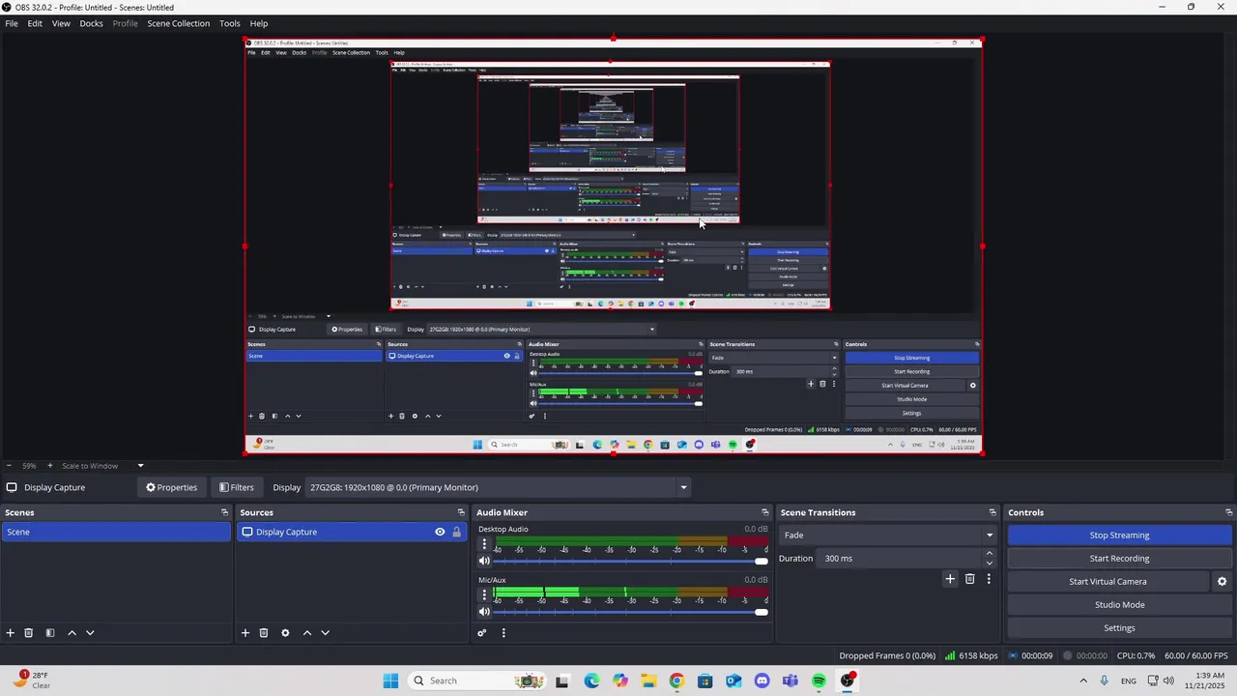Pop out the Scenes dock

pos(224,512)
